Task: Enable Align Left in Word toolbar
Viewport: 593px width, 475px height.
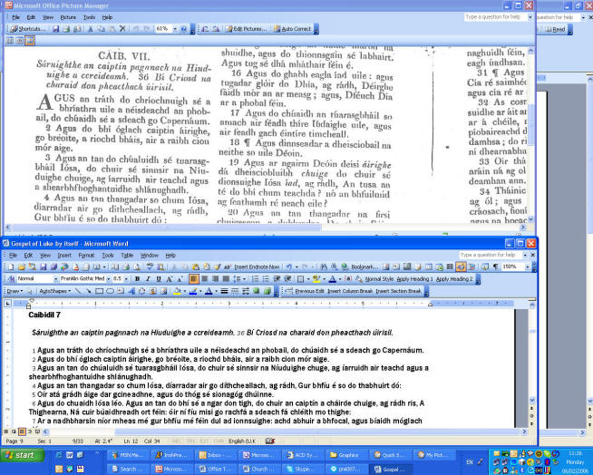Action: [x=194, y=279]
